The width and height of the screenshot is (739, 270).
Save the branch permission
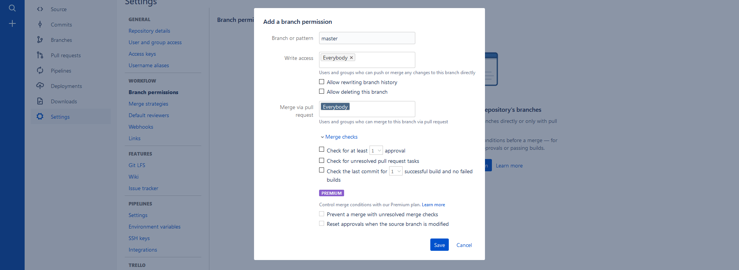point(439,245)
